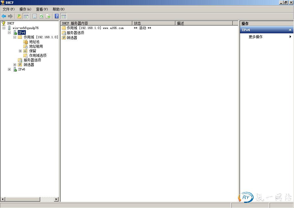Open Help via blue question mark icon
Screen dimensions: 294x208
click(57, 16)
